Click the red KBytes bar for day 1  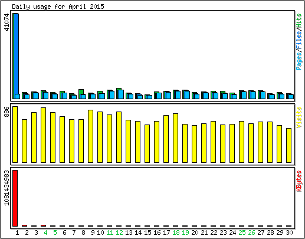[x=15, y=198]
